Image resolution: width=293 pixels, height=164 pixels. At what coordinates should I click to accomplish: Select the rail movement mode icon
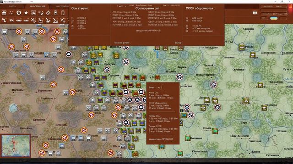[x=11, y=20]
